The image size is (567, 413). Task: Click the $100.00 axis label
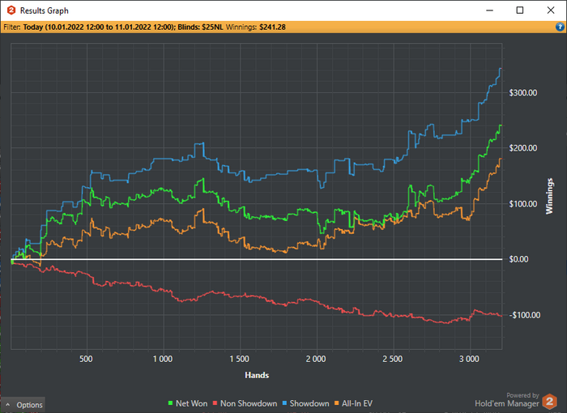pos(523,203)
